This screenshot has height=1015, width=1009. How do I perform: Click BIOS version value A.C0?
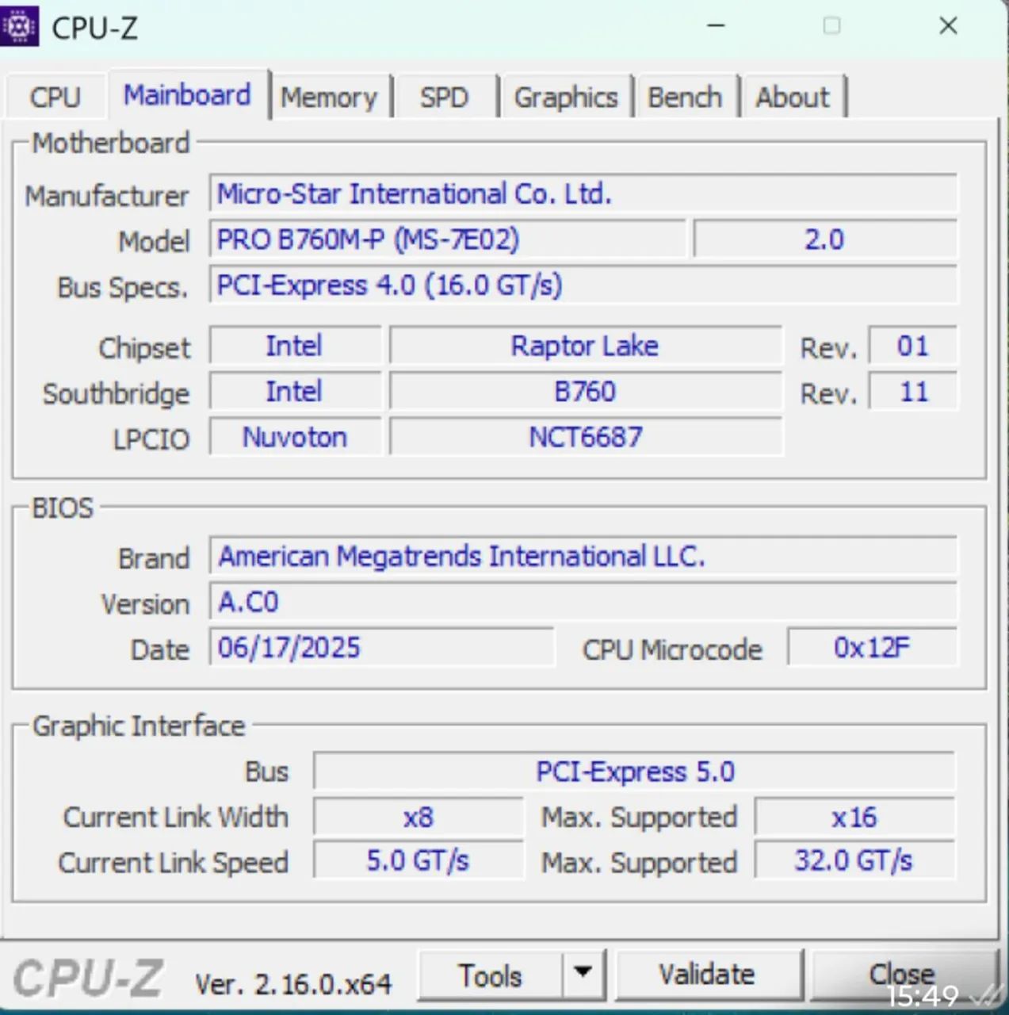tap(583, 602)
